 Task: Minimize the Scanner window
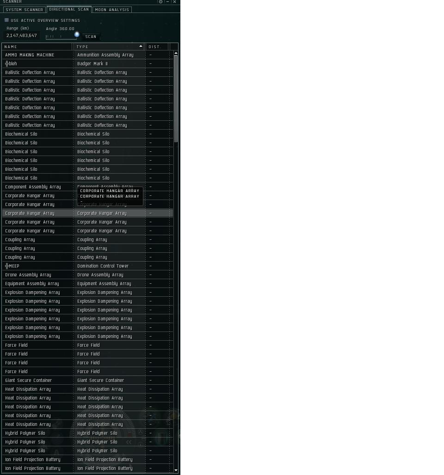pos(168,2)
